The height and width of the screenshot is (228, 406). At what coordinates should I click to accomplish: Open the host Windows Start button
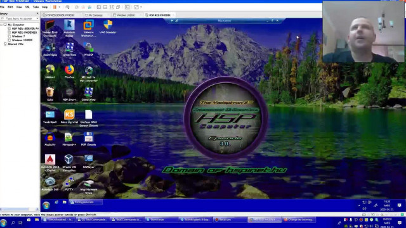click(3, 223)
